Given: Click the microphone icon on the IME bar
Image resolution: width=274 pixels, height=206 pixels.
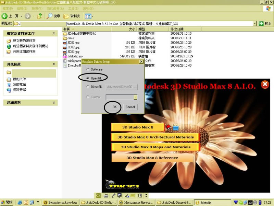Looking at the screenshot, I should coord(113,195).
